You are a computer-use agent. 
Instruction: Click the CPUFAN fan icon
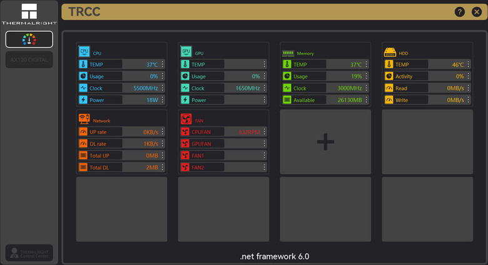pyautogui.click(x=185, y=132)
